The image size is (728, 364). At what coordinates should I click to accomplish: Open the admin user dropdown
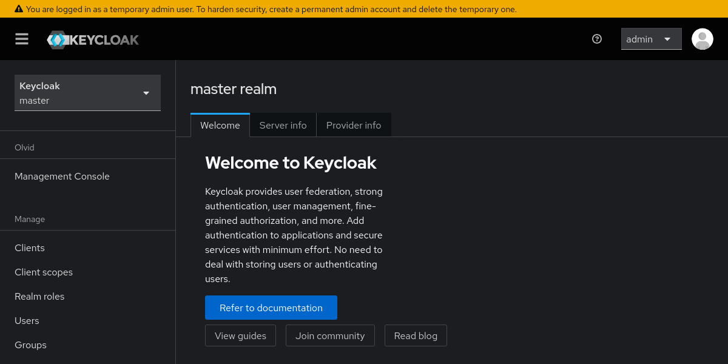pyautogui.click(x=652, y=39)
